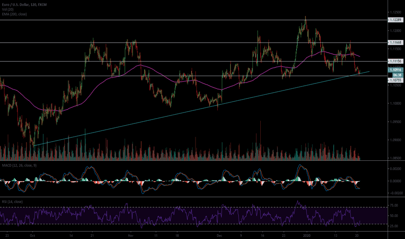Click the 1.12500 value on price scale
405x239 pixels.
tap(395, 12)
